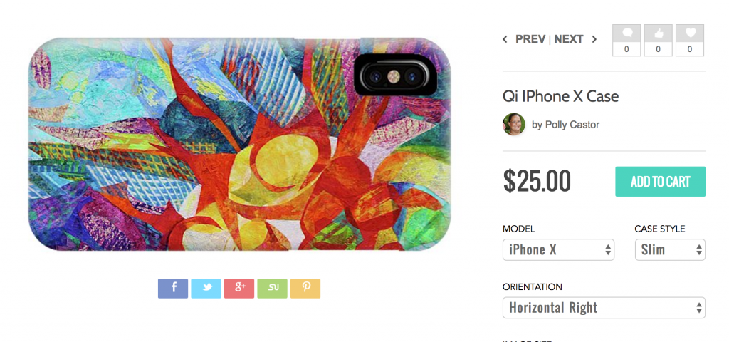729x342 pixels.
Task: Expand the Orientation dropdown Horizontal Right
Action: [x=604, y=308]
